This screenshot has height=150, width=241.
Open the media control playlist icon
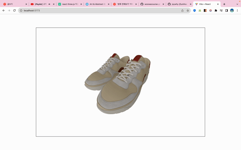221,10
